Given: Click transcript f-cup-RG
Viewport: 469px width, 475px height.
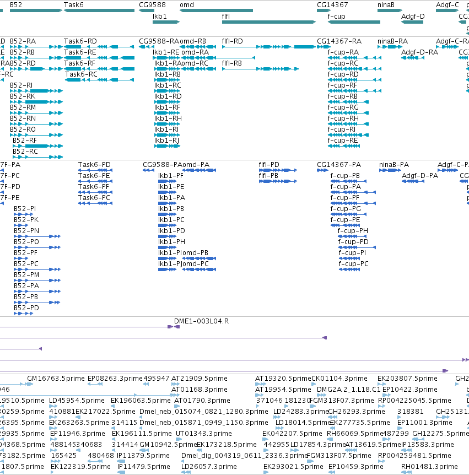Looking at the screenshot, I should pyautogui.click(x=348, y=113).
